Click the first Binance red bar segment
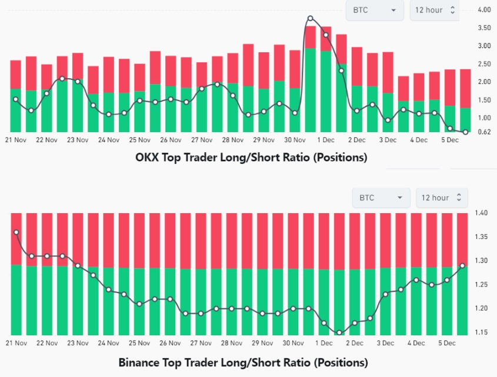 [16, 239]
